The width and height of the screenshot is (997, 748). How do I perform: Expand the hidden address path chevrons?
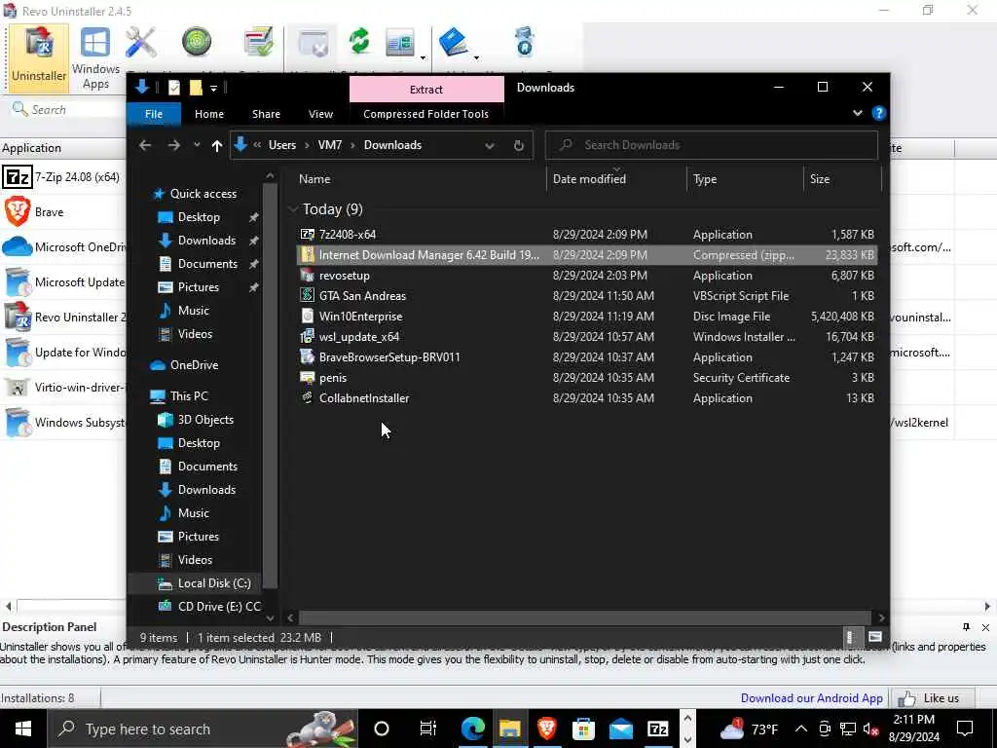[257, 145]
